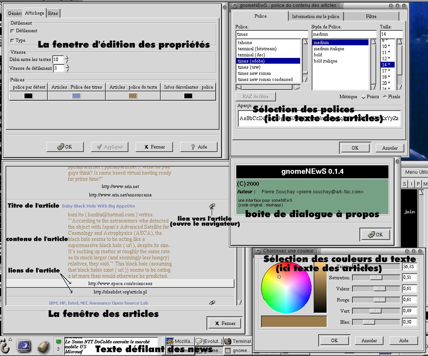
Task: Switch to the Mozilla task in the panel
Action: 180,341
